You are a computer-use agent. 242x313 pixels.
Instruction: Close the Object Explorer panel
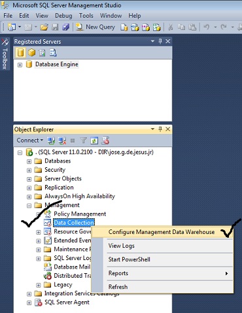(167, 129)
